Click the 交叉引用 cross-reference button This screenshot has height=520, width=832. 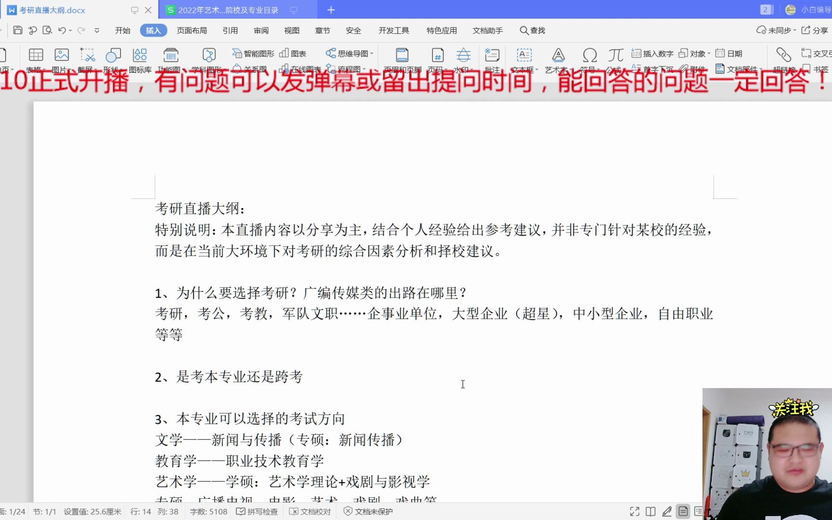816,53
